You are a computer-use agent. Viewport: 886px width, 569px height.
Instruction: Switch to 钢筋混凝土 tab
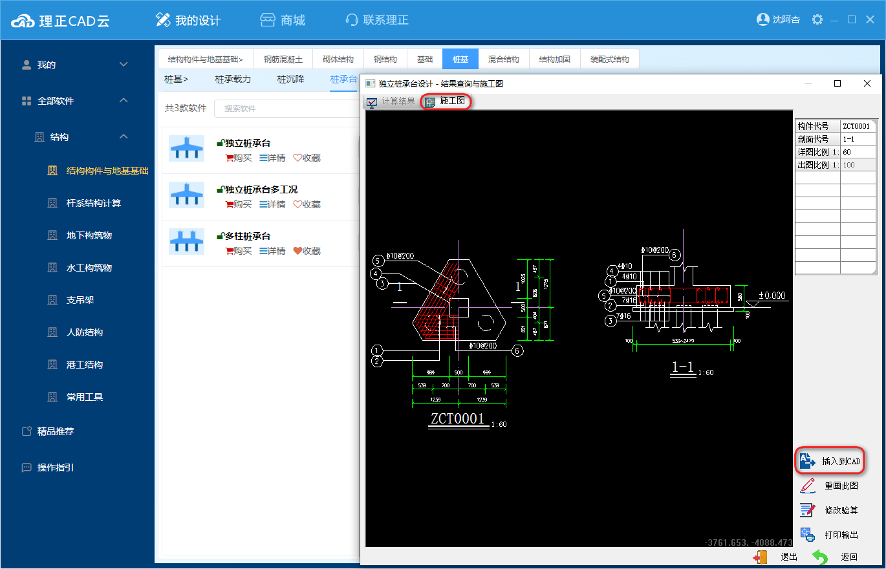click(283, 59)
